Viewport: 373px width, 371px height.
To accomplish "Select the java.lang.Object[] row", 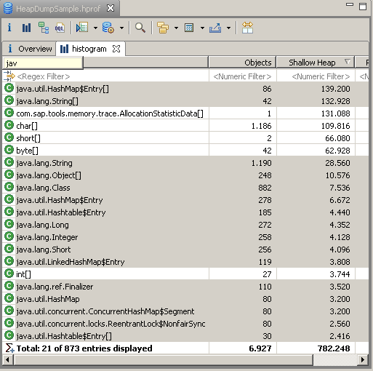I will (185, 175).
